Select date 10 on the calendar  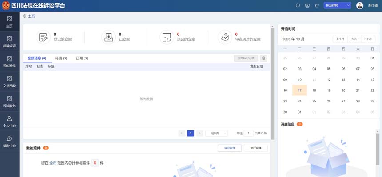[300, 79]
